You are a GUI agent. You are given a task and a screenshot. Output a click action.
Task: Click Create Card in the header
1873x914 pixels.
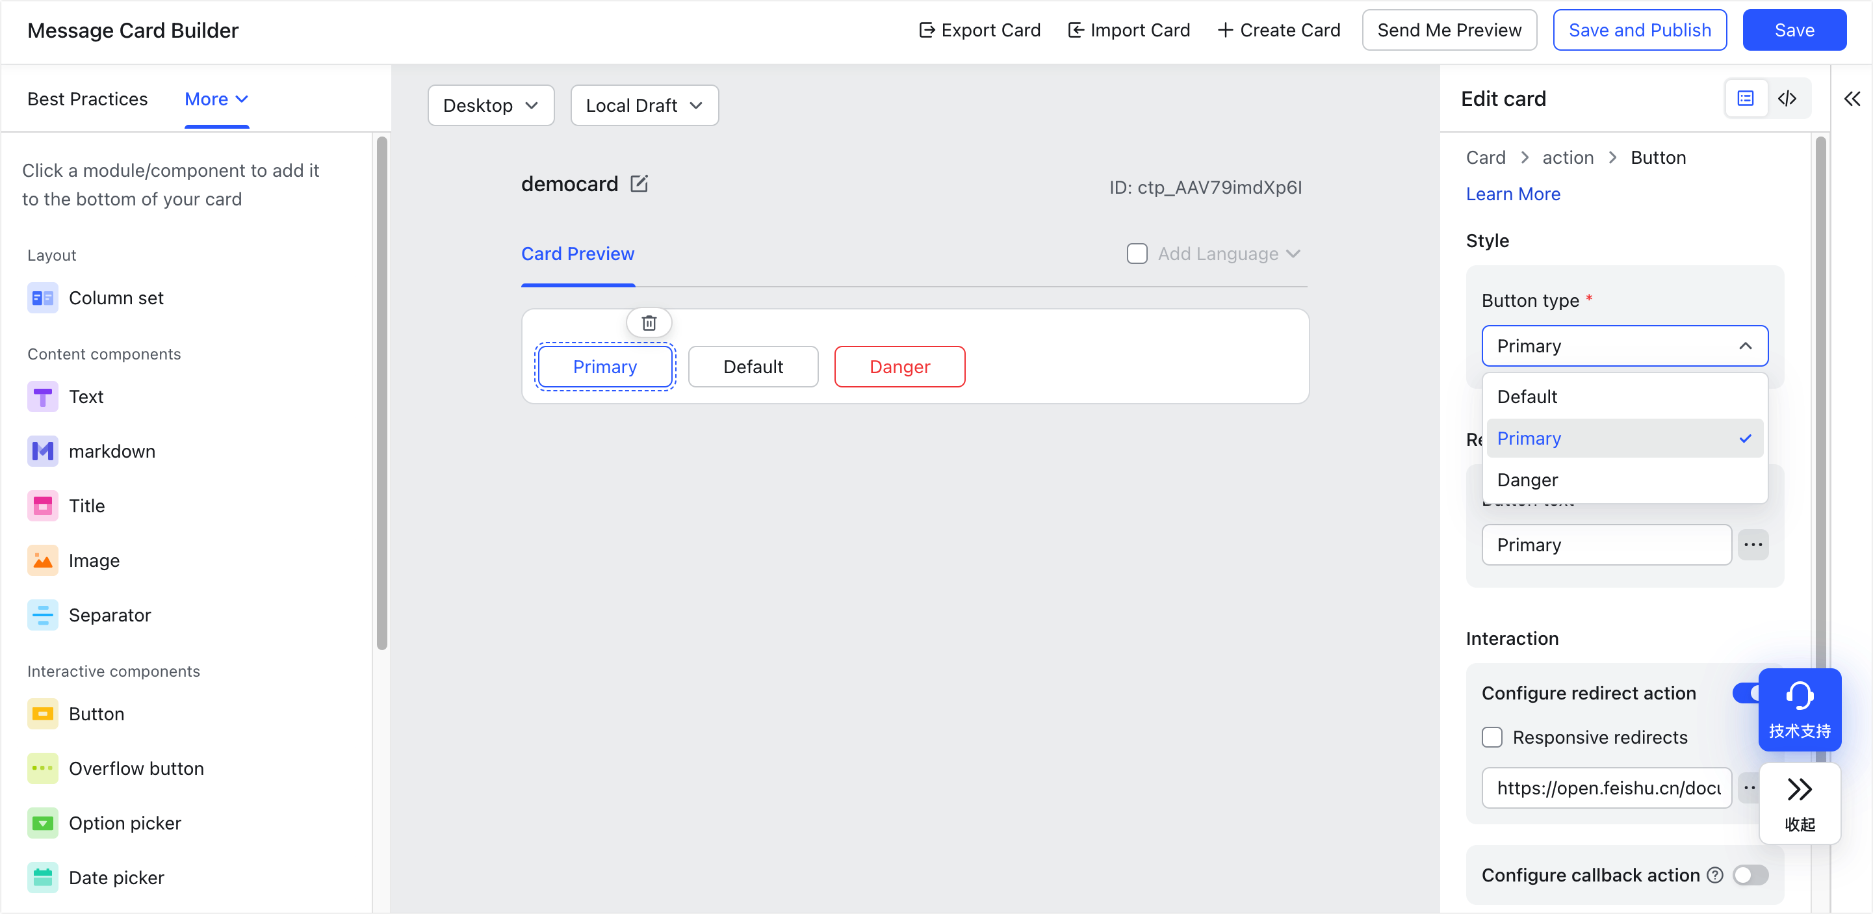click(x=1279, y=30)
